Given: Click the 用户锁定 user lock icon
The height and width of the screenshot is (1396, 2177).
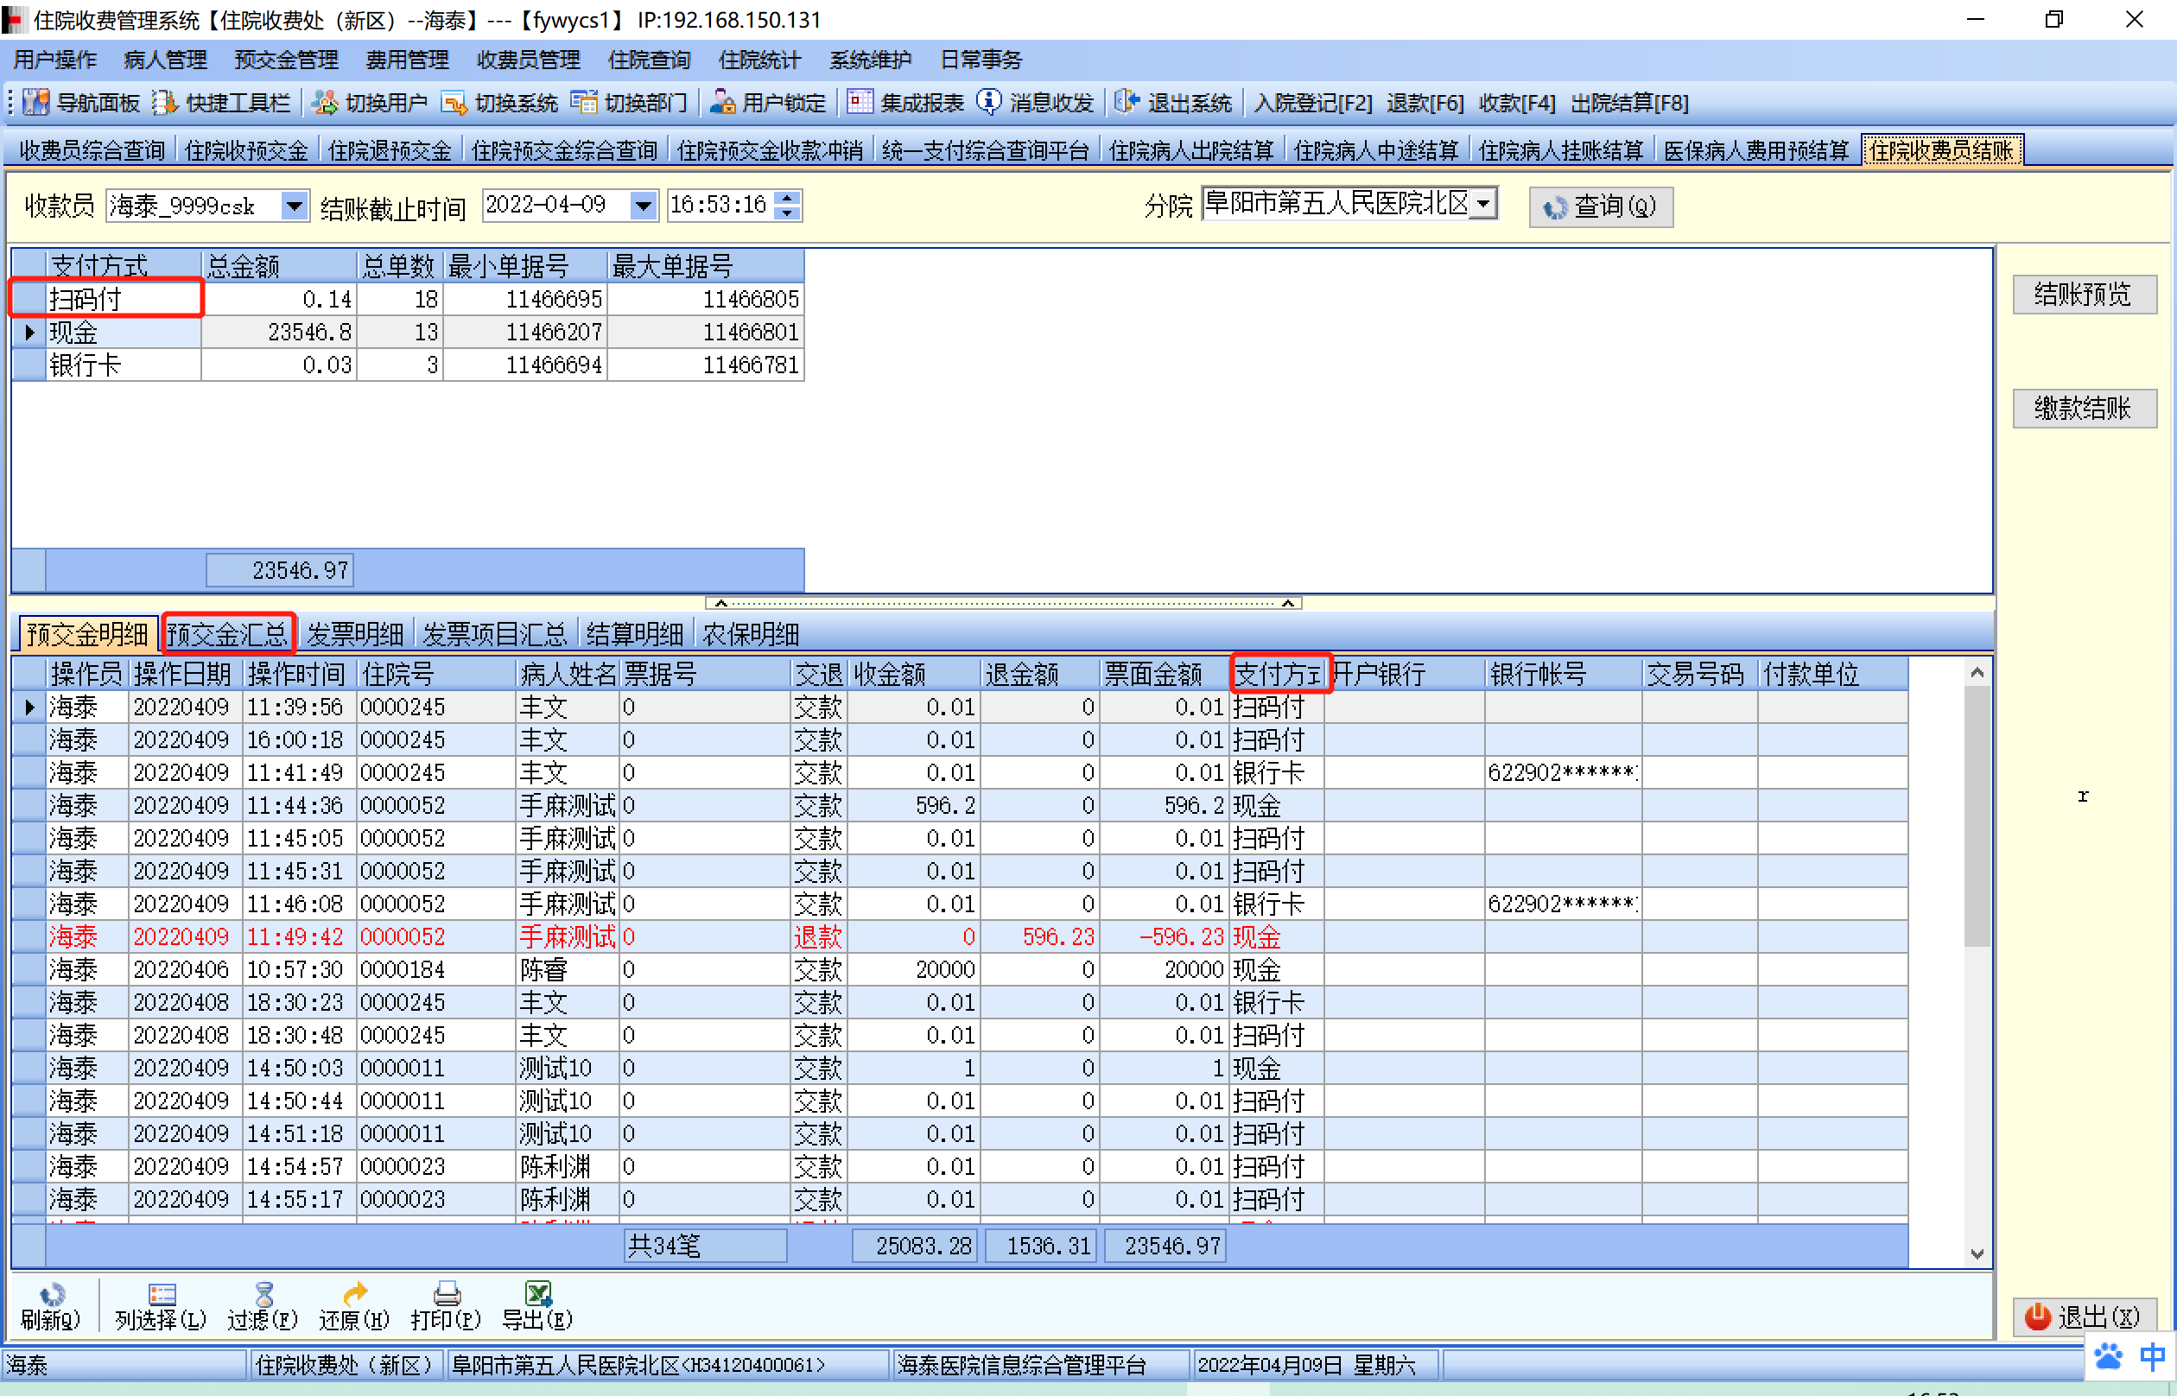Looking at the screenshot, I should (x=721, y=103).
